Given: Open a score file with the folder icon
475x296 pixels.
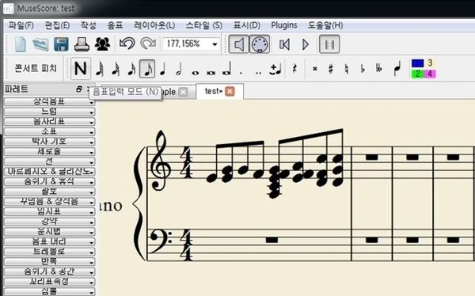Looking at the screenshot, I should tap(40, 44).
